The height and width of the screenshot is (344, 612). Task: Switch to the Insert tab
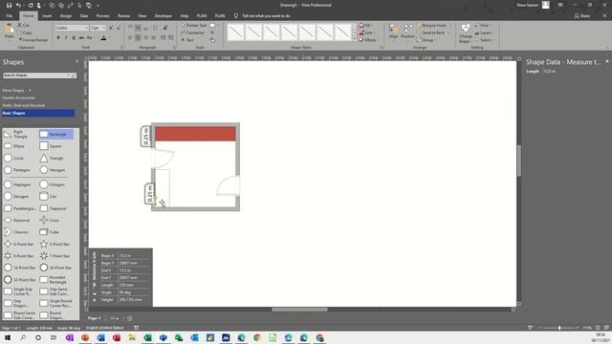[47, 16]
